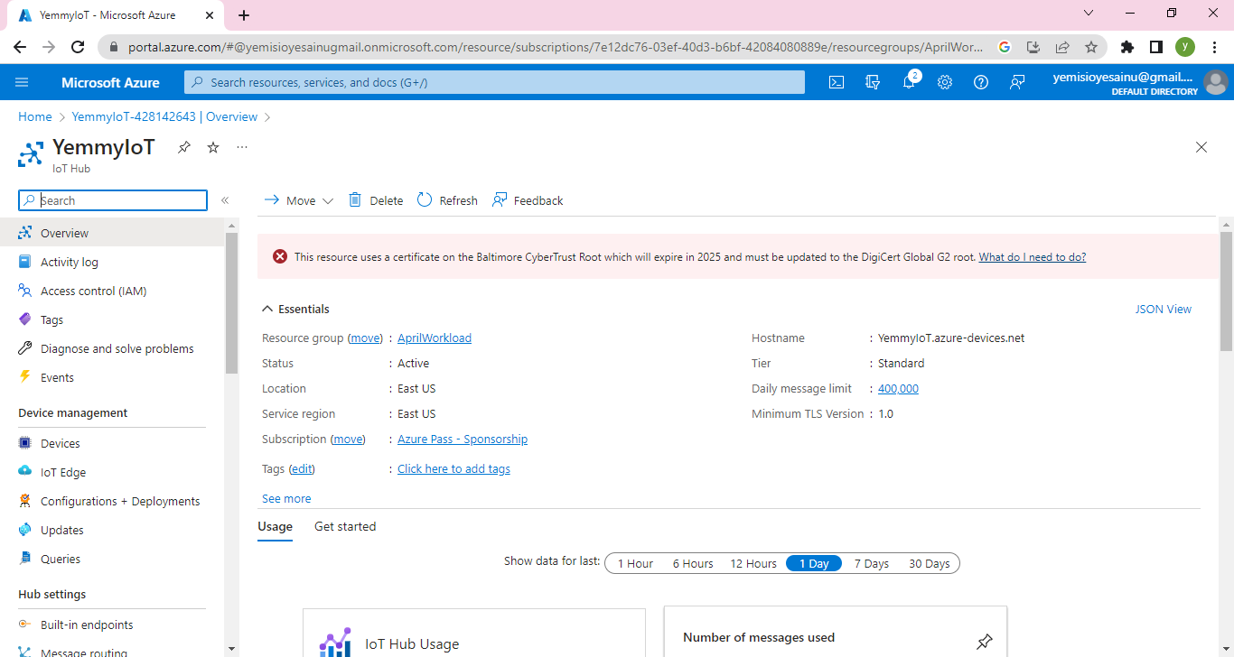Close the YemmyIoT blade
This screenshot has height=657, width=1234.
(1201, 147)
